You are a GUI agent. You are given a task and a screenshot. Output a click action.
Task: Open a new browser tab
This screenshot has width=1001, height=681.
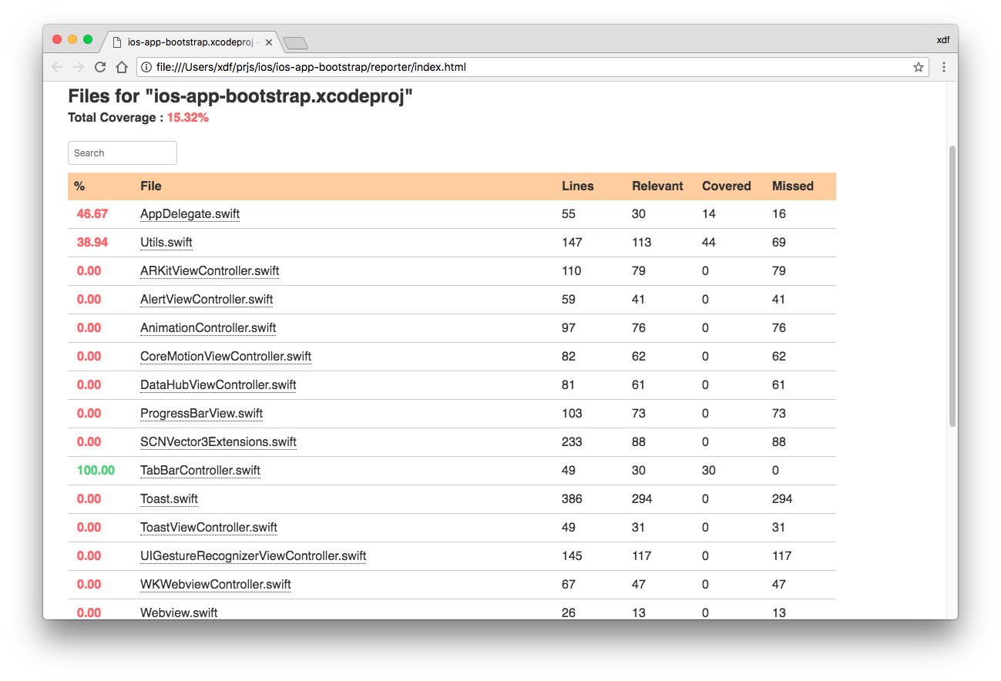(x=295, y=43)
